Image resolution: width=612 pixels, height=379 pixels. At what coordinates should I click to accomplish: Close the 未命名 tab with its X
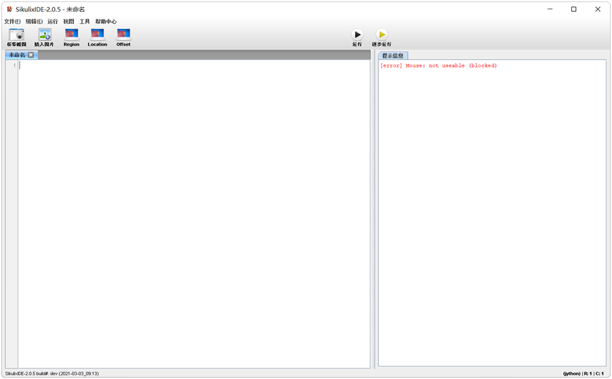coord(31,55)
